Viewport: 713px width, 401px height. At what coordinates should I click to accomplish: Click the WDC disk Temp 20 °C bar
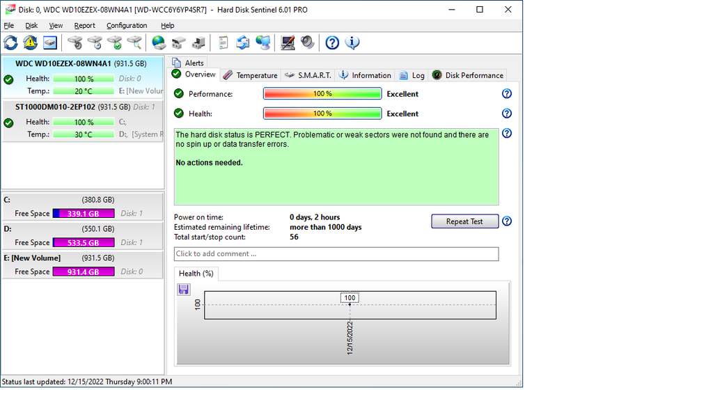click(84, 91)
